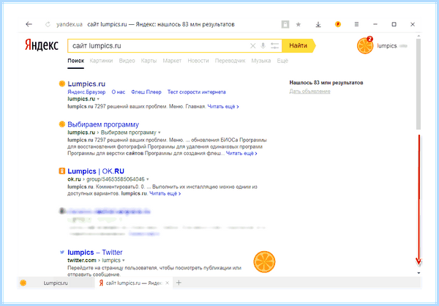Expand dropdown arrow next to lumpics.ru URL
Screen dimensions: 439x306
point(98,100)
